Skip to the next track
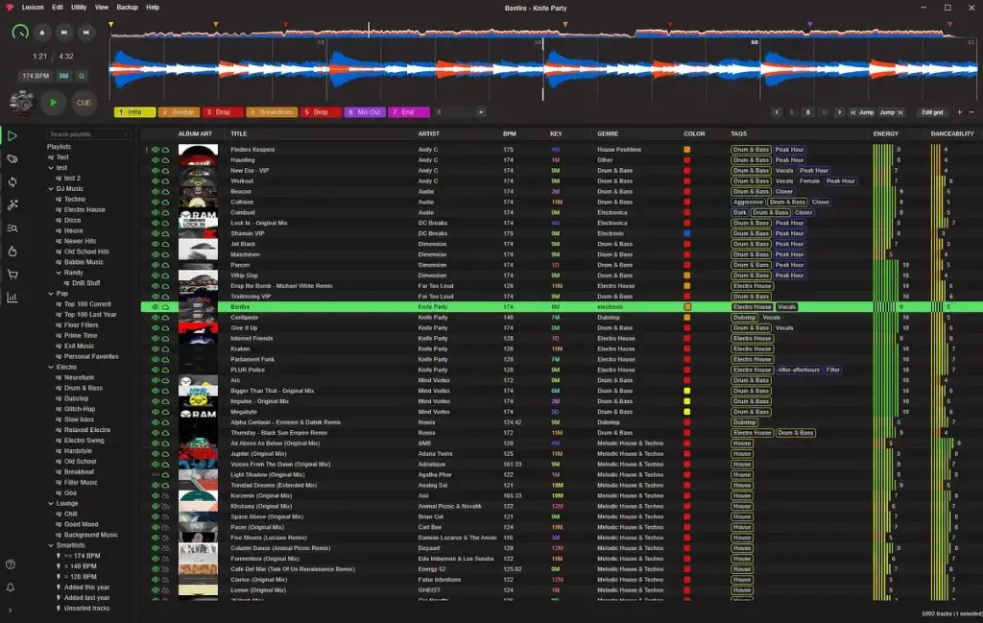This screenshot has width=983, height=623. [x=85, y=32]
